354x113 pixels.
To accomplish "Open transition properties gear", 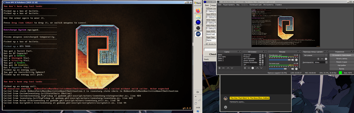I will (326, 59).
